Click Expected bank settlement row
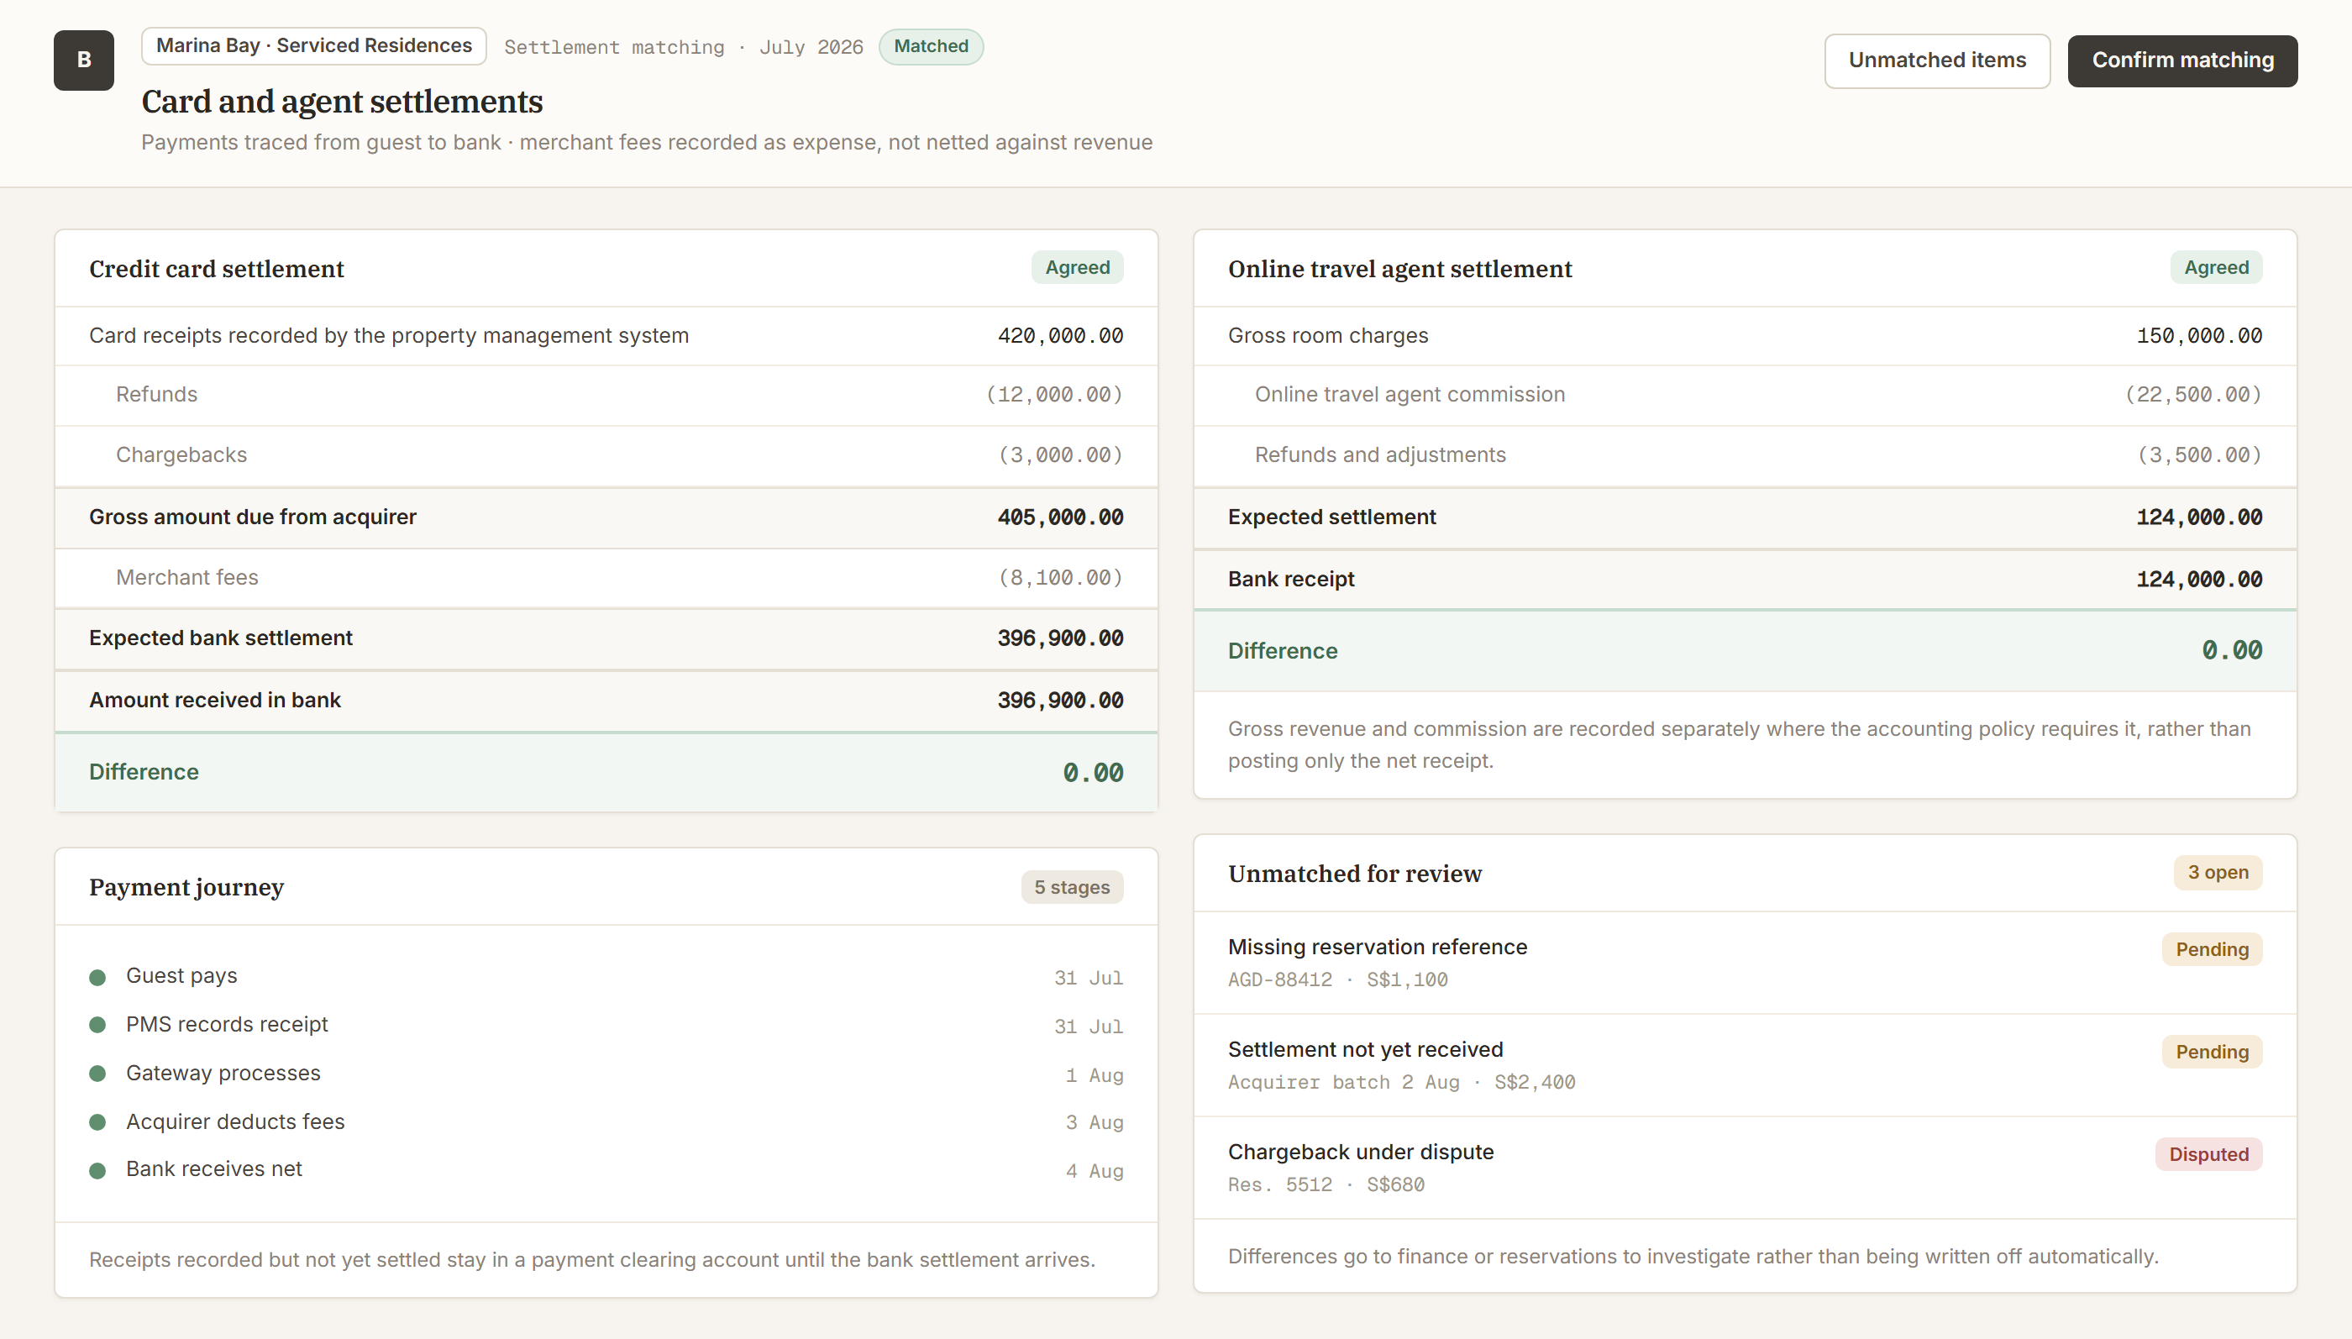 tap(606, 638)
